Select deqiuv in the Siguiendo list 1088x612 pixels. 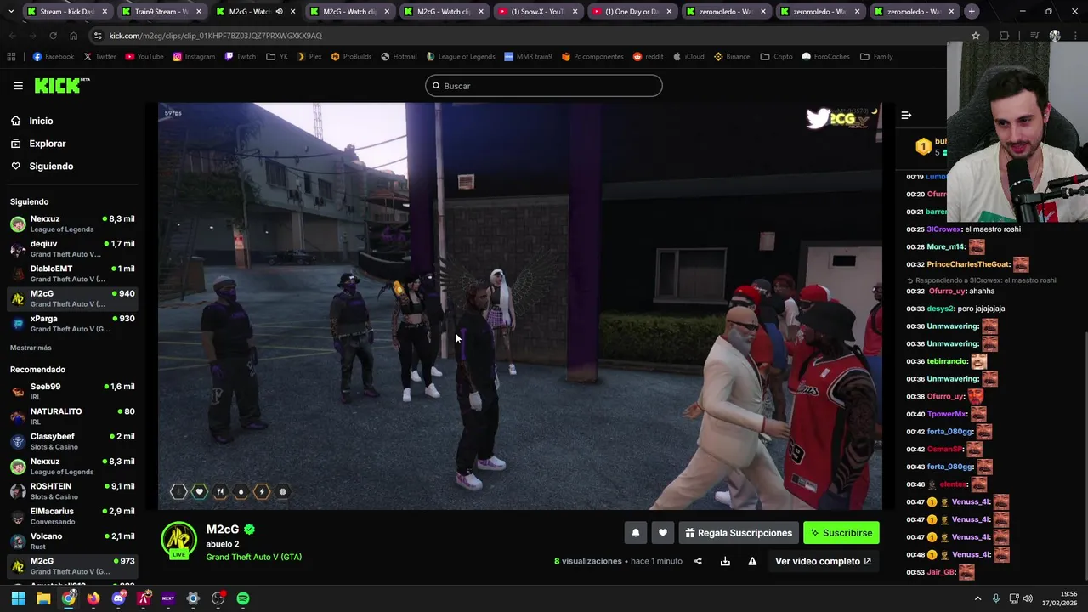pos(72,249)
